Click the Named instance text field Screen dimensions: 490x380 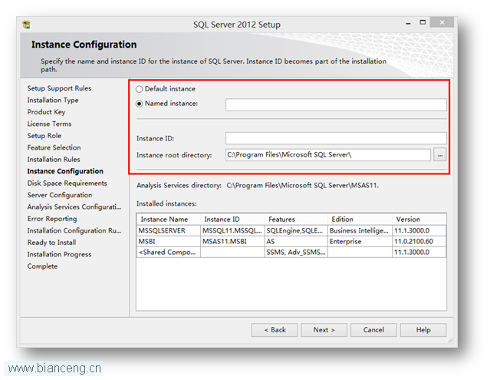point(336,104)
